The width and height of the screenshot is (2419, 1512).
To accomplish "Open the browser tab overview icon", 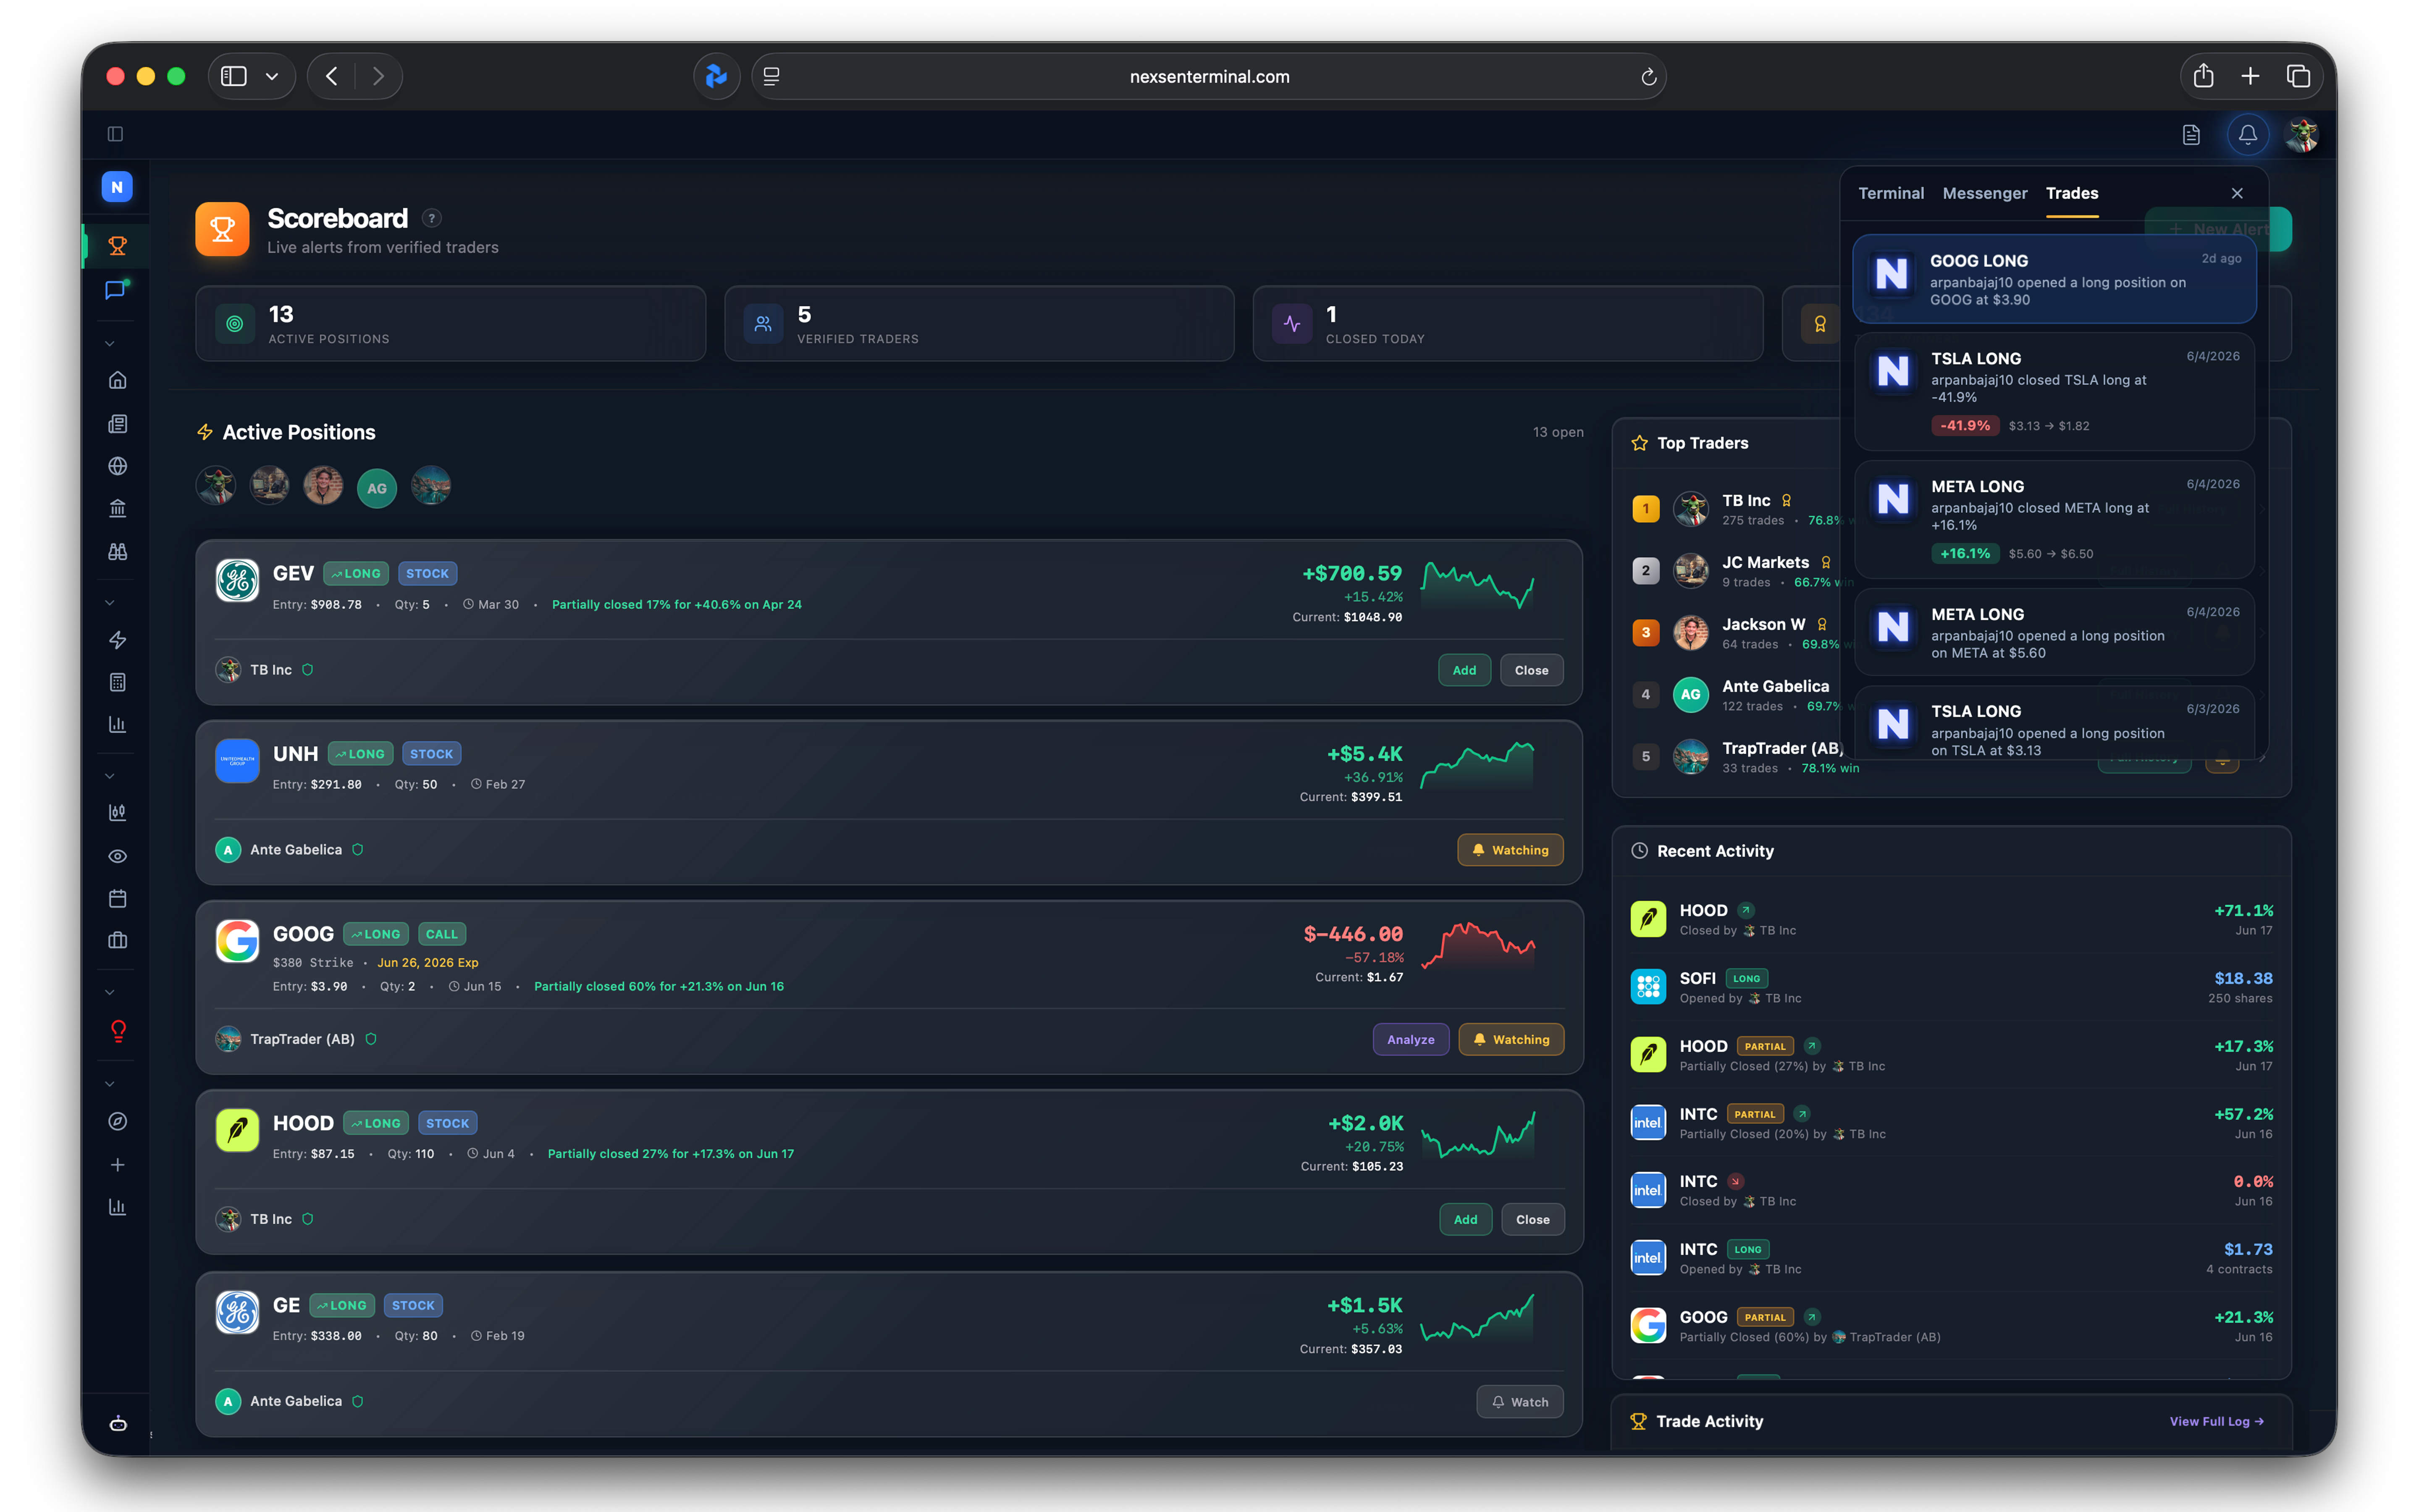I will pos(2298,76).
